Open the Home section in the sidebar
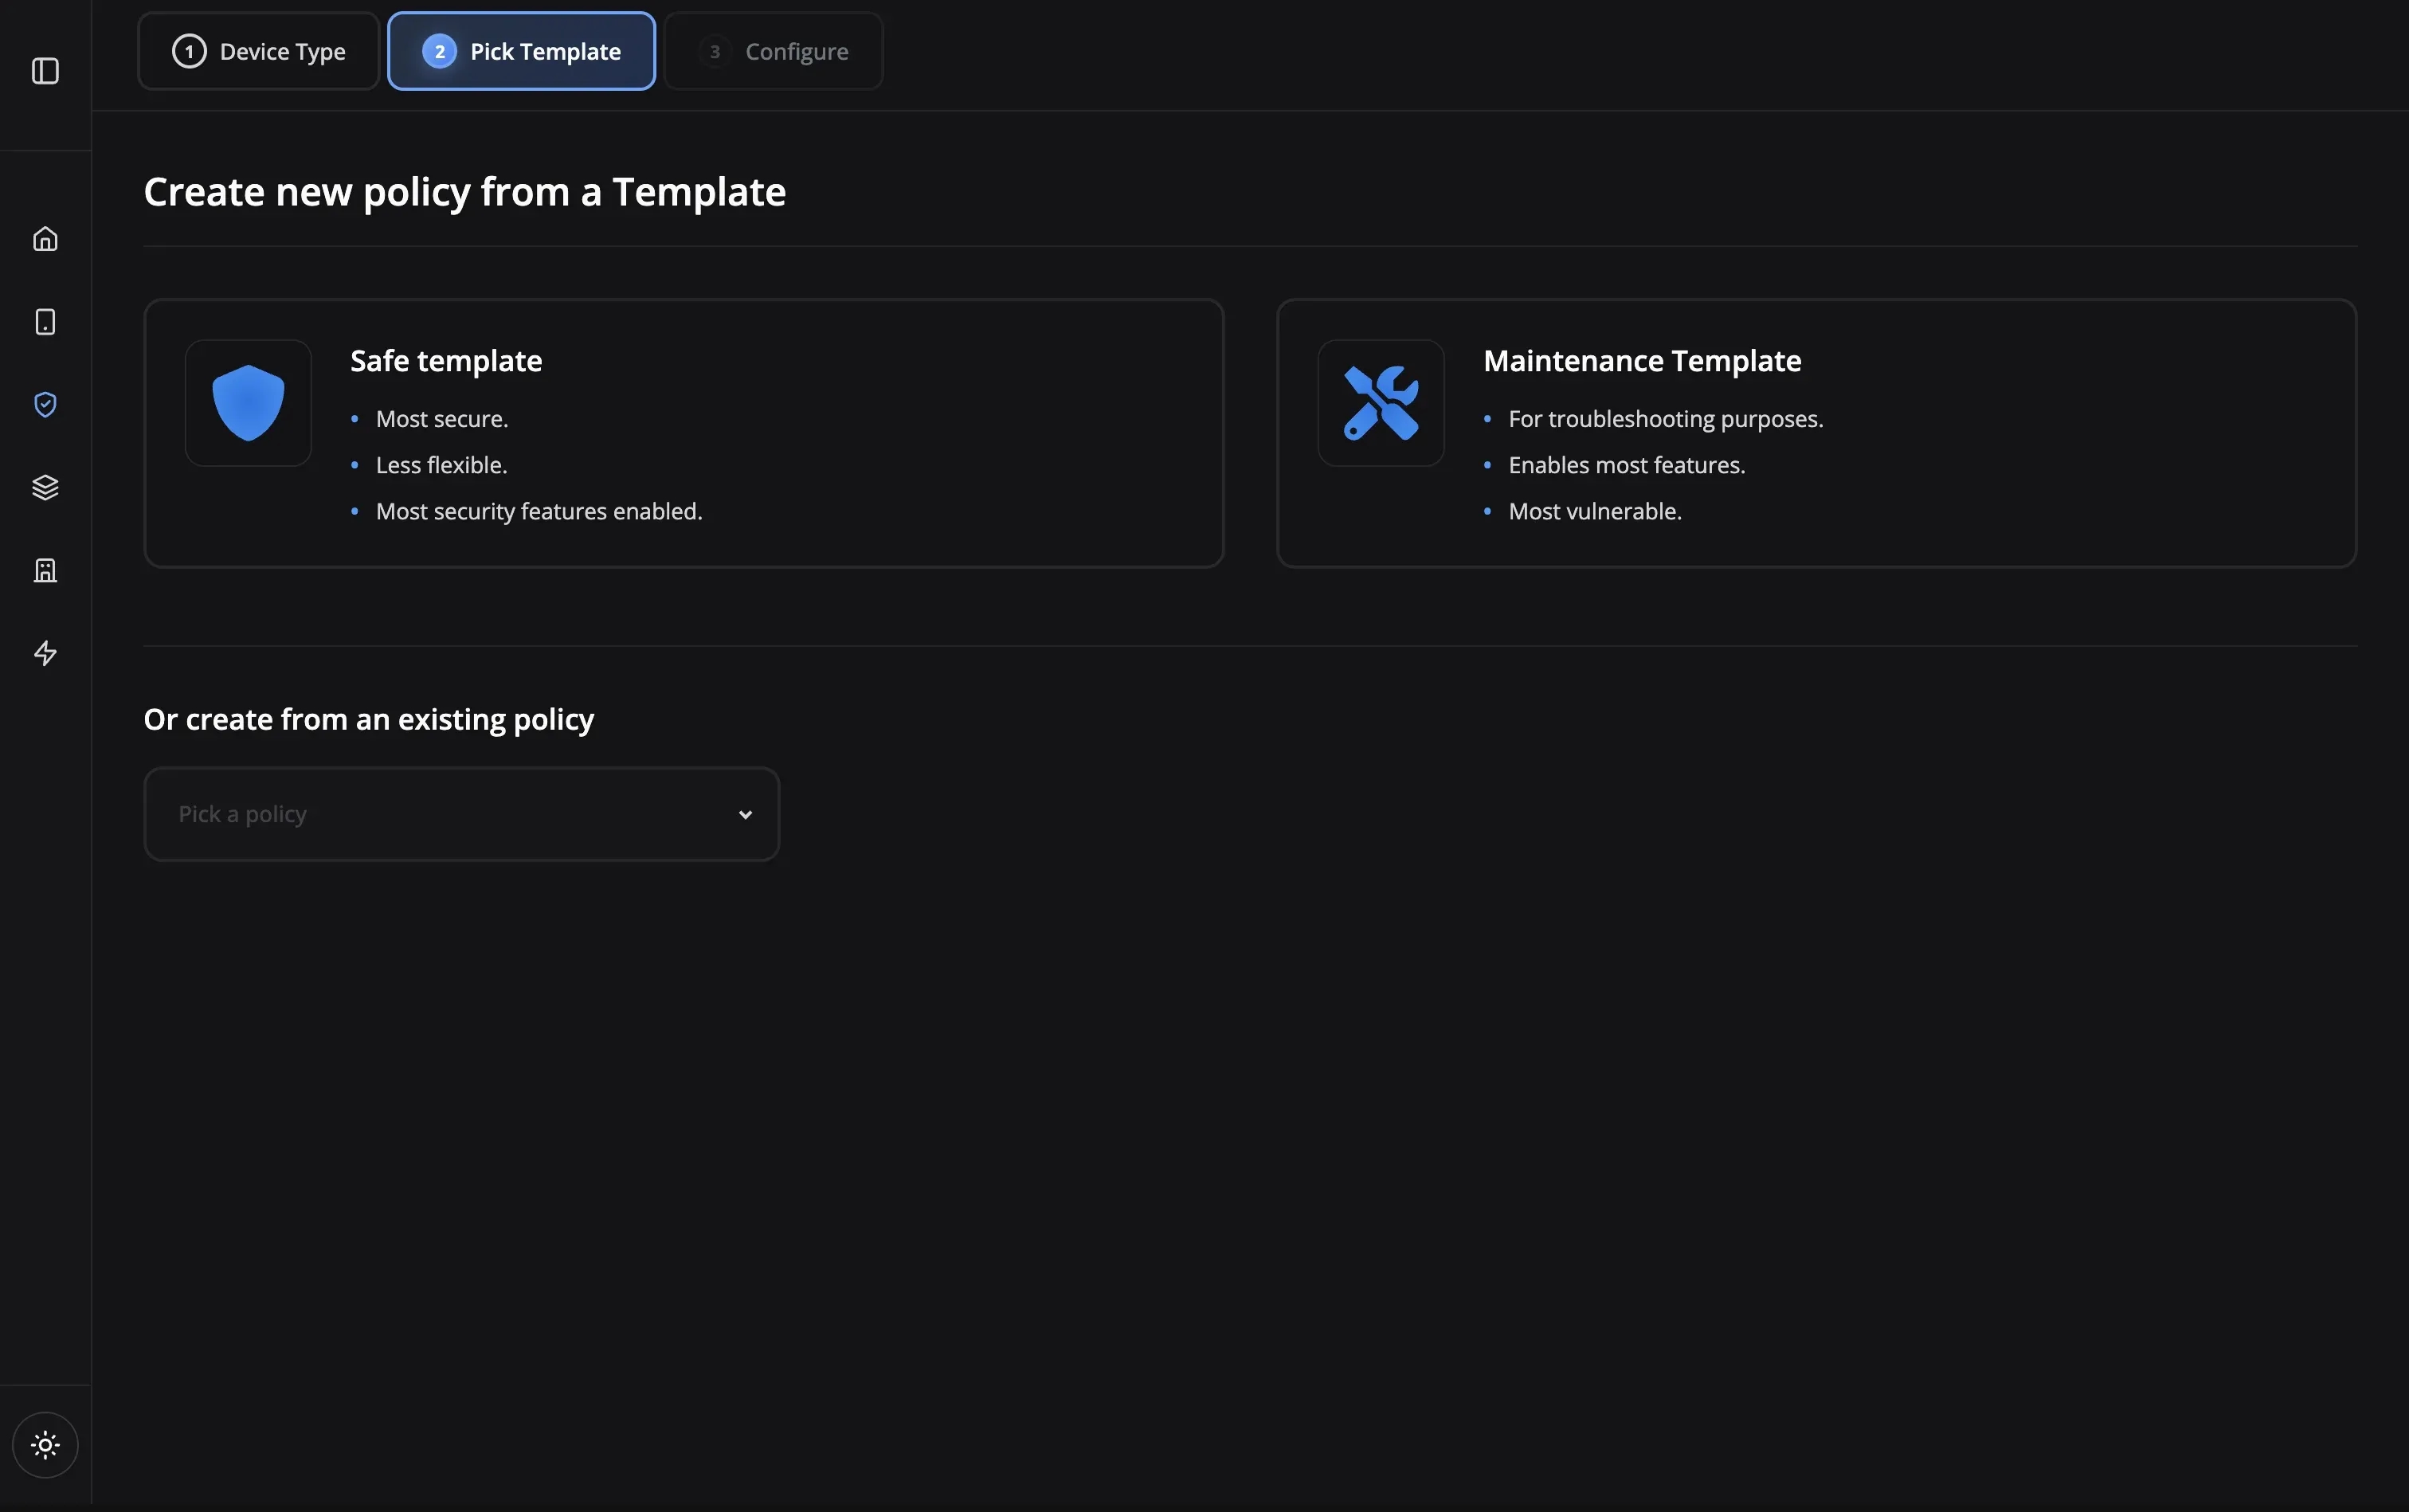2409x1512 pixels. (45, 238)
